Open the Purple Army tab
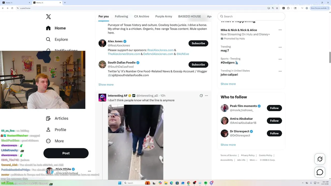This screenshot has height=186, width=331. tap(164, 16)
